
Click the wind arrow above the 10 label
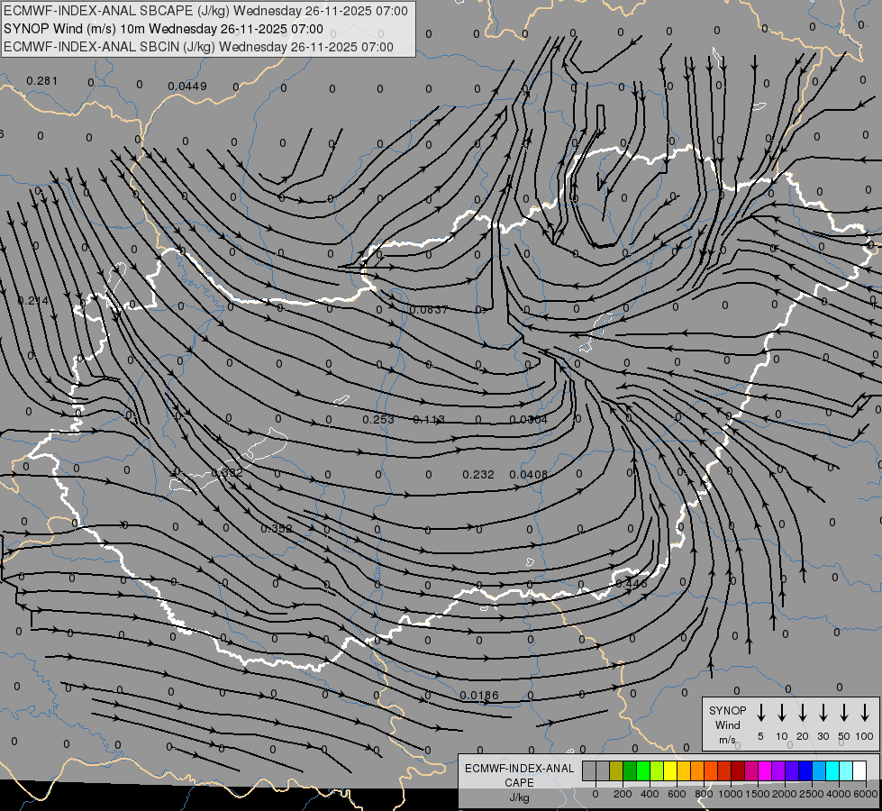781,713
